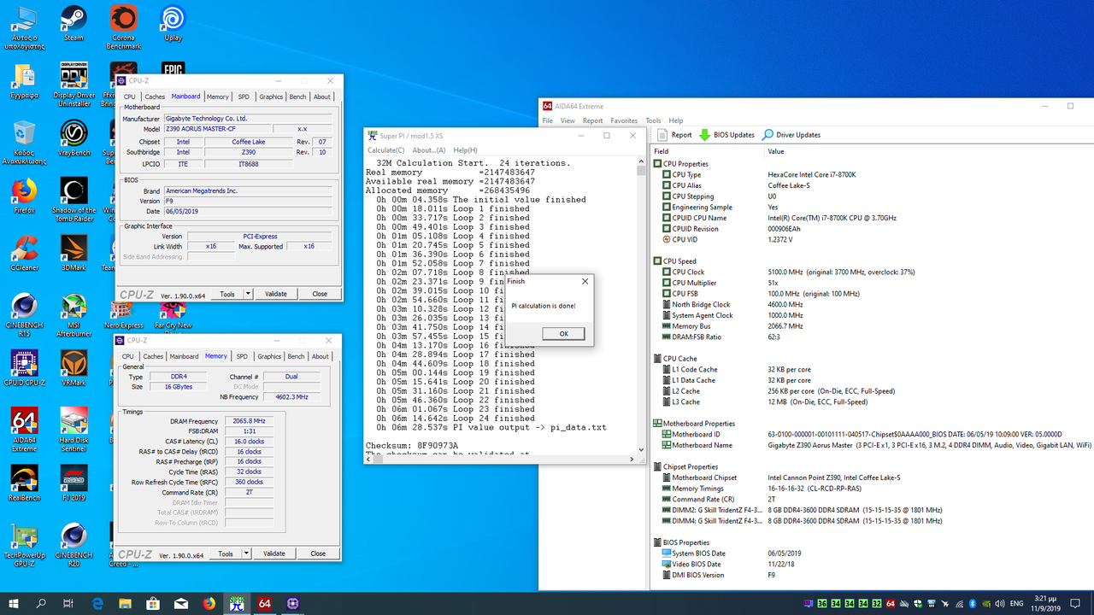Select the Memory Timings row in AIDA64
Viewport: 1094px width, 615px height.
872,489
